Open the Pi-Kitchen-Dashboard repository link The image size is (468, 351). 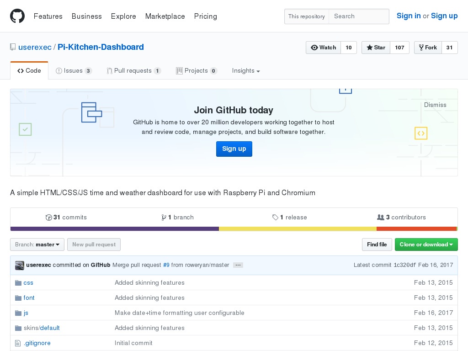click(x=101, y=47)
